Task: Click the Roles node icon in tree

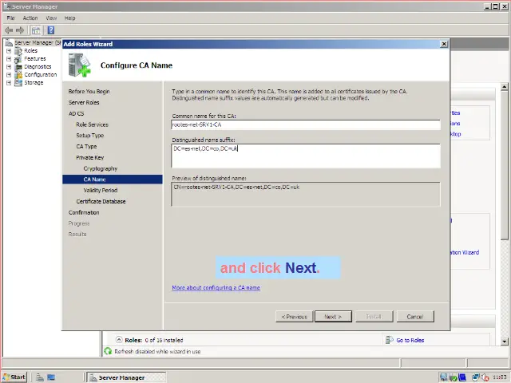Action: click(18, 51)
